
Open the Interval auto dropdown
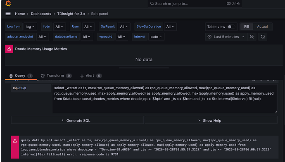[156, 37]
